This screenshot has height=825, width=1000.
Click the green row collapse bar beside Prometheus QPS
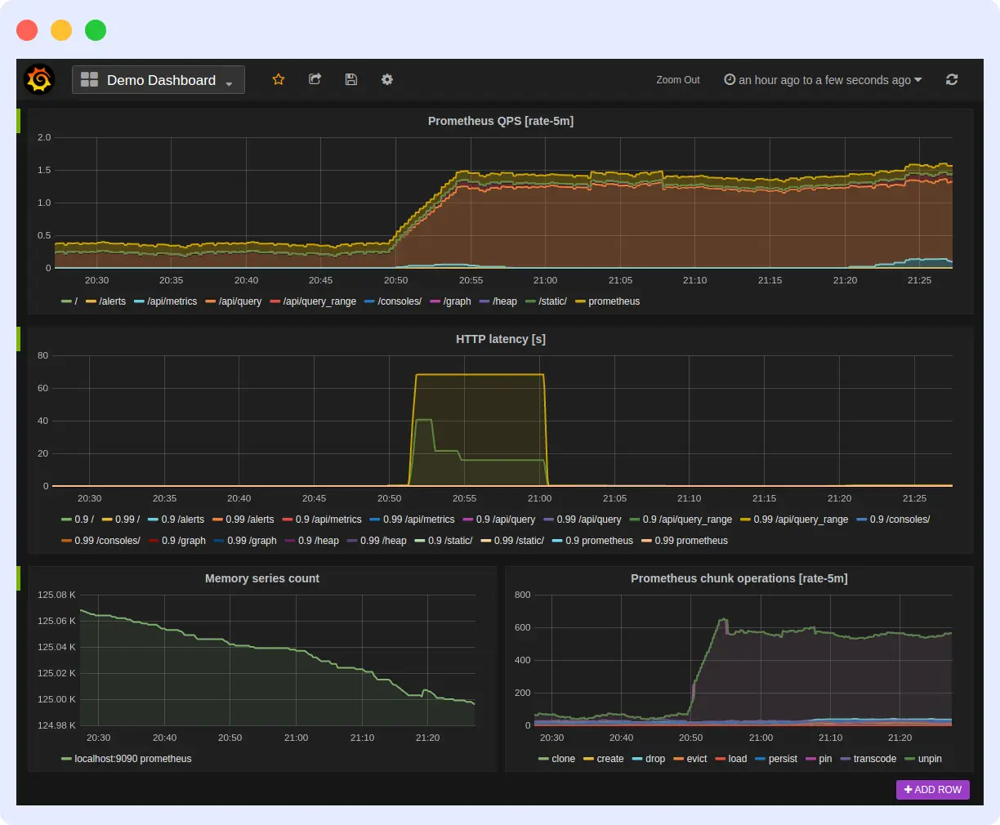18,121
